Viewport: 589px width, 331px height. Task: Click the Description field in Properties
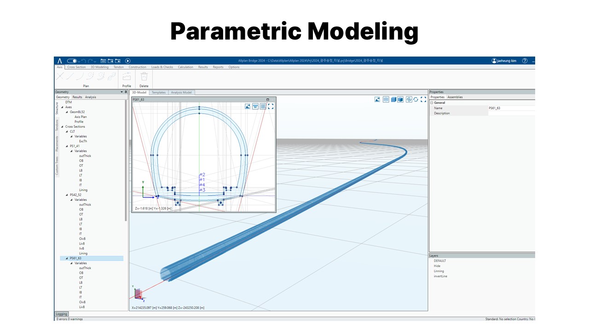(x=511, y=113)
